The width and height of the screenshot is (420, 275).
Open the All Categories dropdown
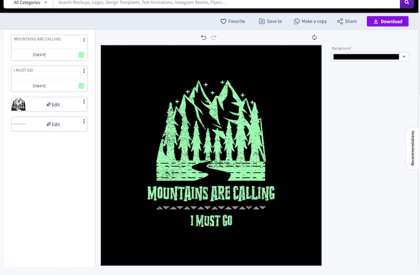[30, 3]
